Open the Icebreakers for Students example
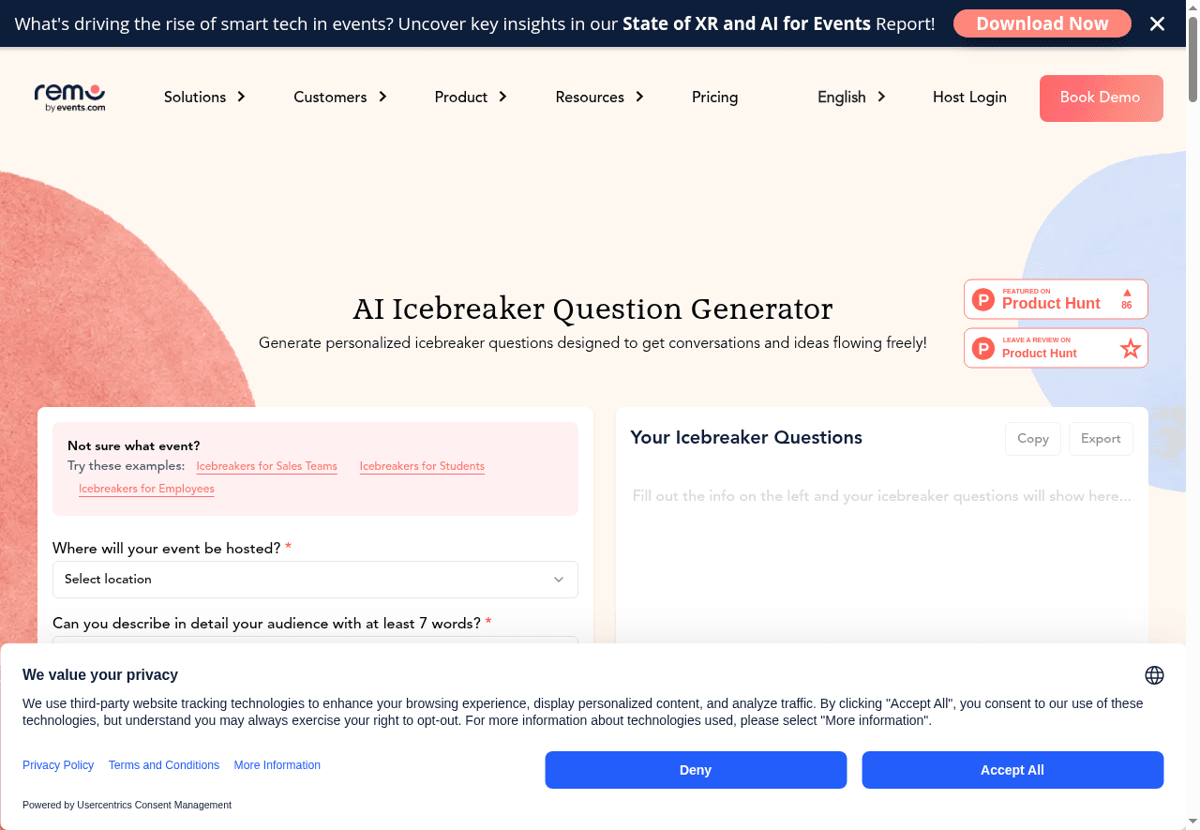 [422, 466]
